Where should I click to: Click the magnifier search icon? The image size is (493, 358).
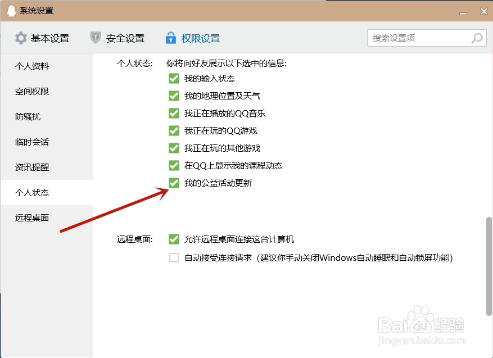point(477,38)
